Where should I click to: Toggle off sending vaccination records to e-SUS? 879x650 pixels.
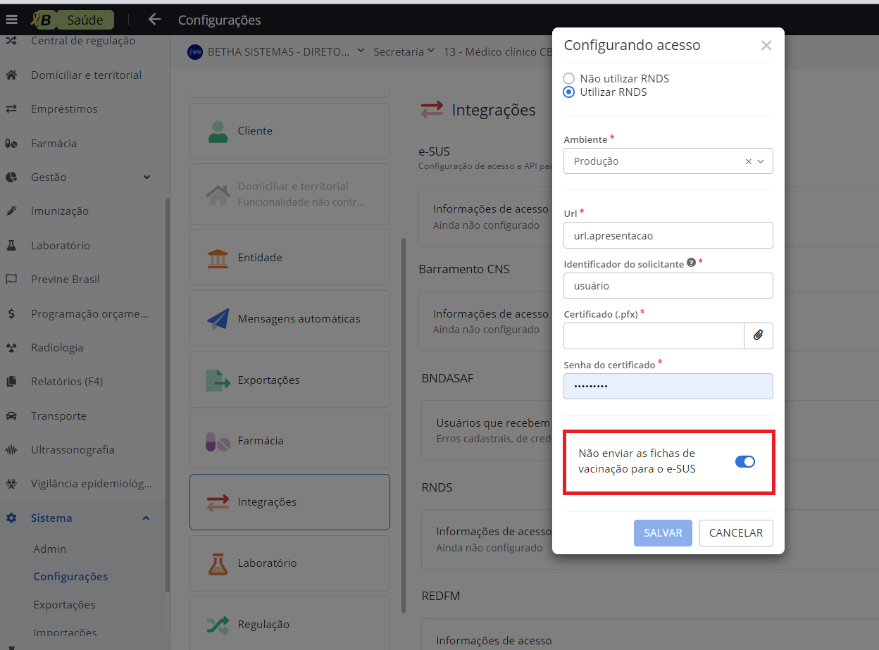744,462
